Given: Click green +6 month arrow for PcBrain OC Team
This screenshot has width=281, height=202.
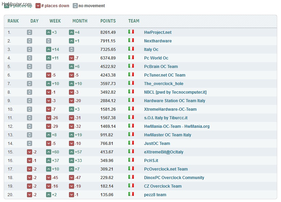Looking at the screenshot, I should [71, 67].
